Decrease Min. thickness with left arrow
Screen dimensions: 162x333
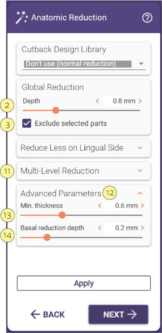(x=100, y=205)
